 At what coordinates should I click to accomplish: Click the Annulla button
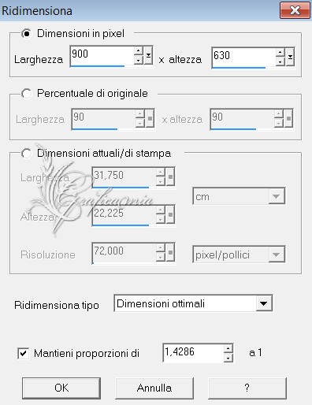(154, 388)
